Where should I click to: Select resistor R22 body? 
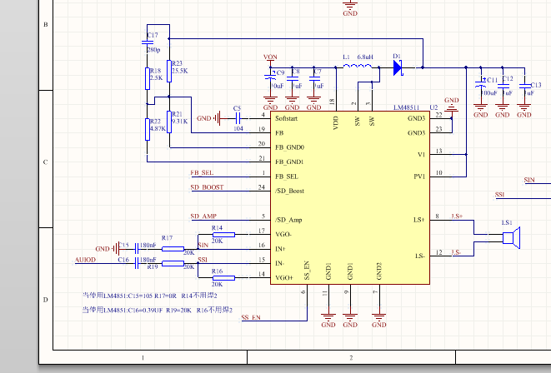click(148, 129)
